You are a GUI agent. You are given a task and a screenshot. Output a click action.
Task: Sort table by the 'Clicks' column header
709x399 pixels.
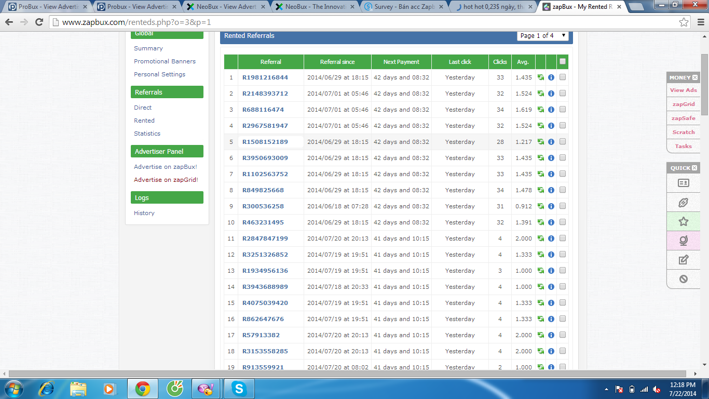click(500, 62)
